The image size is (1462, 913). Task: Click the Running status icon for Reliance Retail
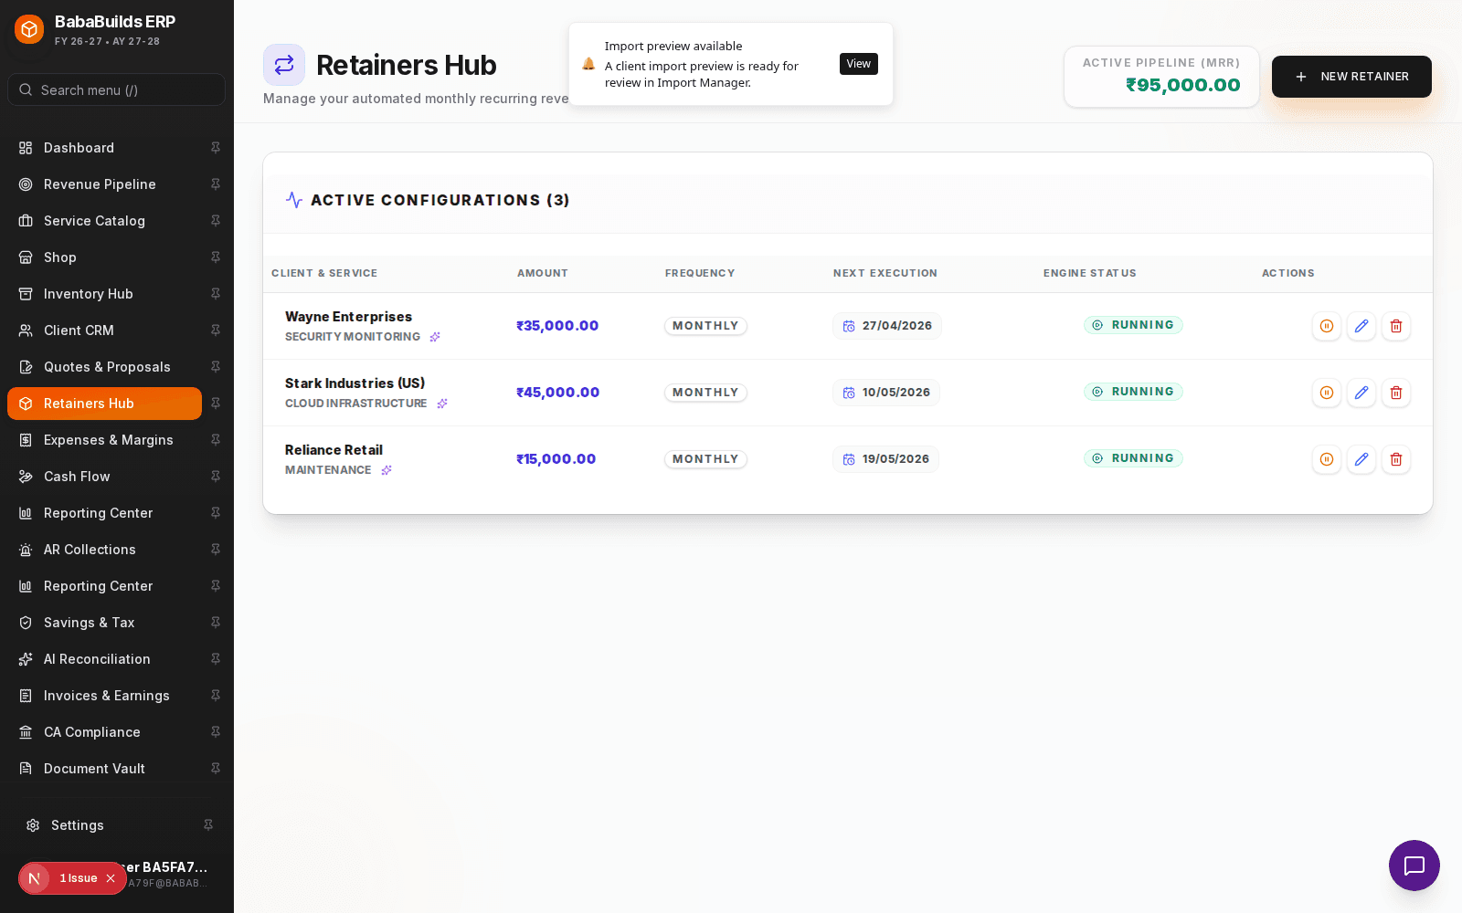pos(1097,458)
